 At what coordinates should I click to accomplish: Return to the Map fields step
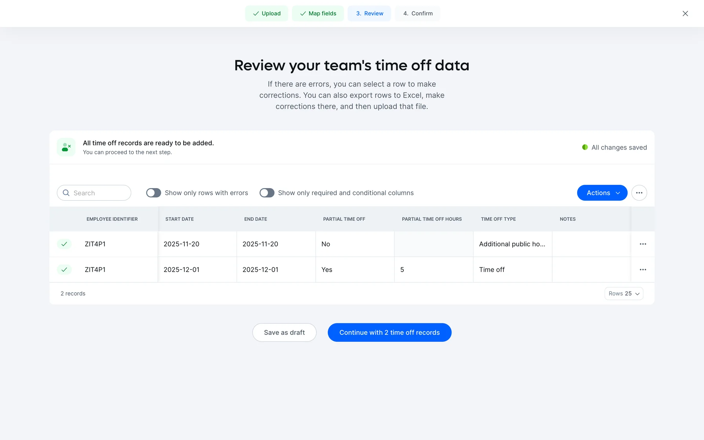(x=318, y=14)
